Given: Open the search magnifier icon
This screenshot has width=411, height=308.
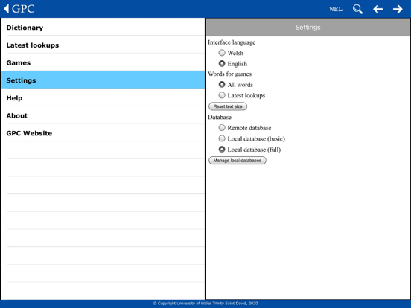Looking at the screenshot, I should [357, 9].
